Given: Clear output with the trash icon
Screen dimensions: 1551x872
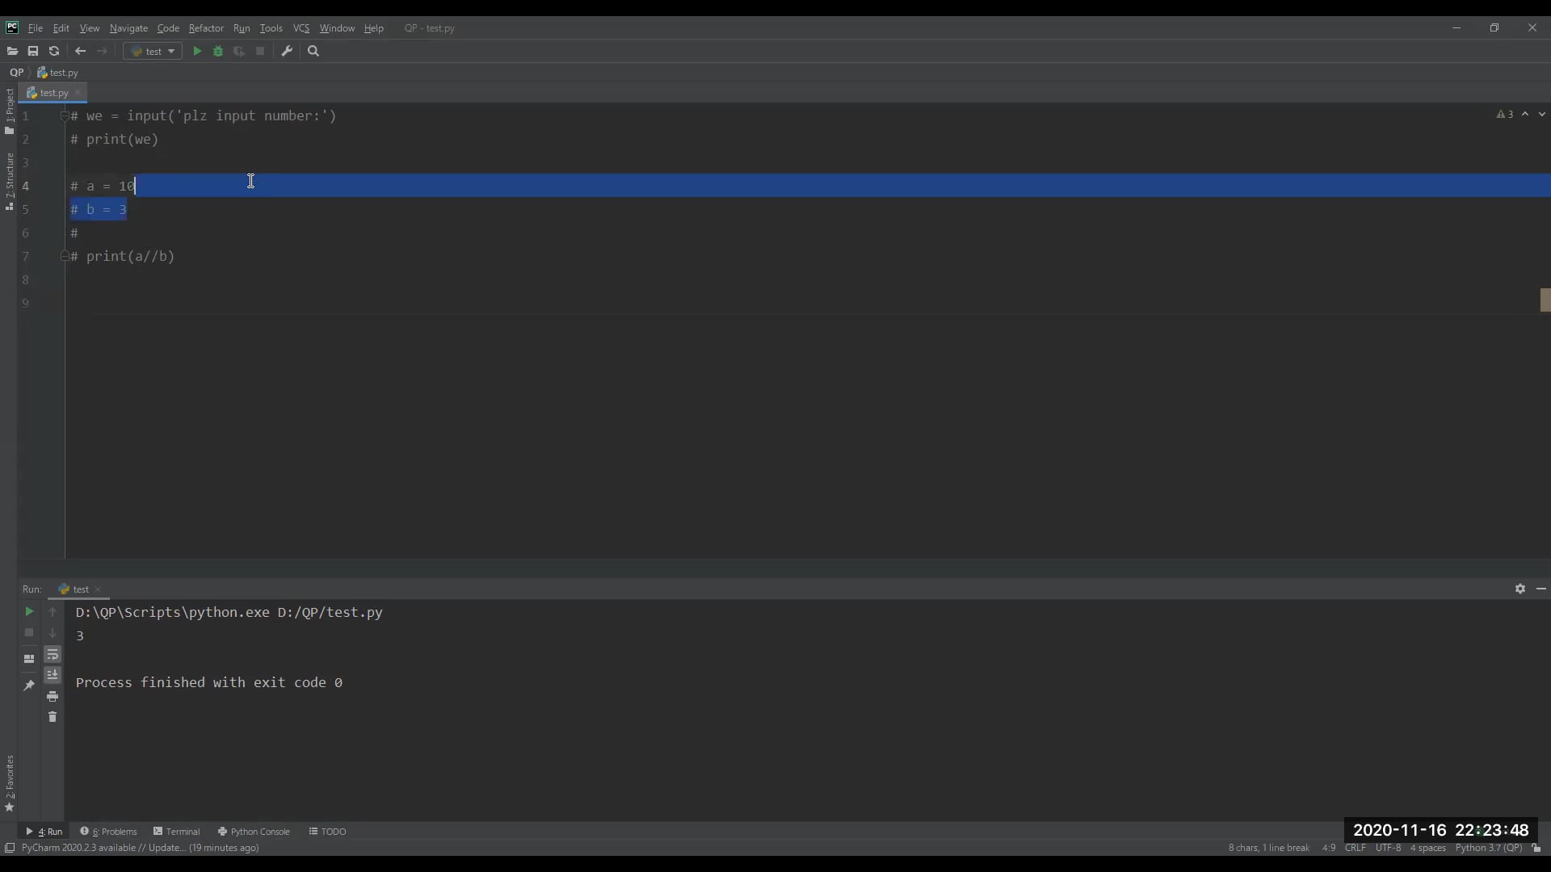Looking at the screenshot, I should (x=53, y=717).
